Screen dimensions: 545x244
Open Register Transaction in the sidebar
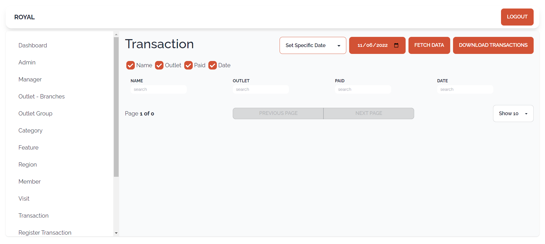(45, 233)
